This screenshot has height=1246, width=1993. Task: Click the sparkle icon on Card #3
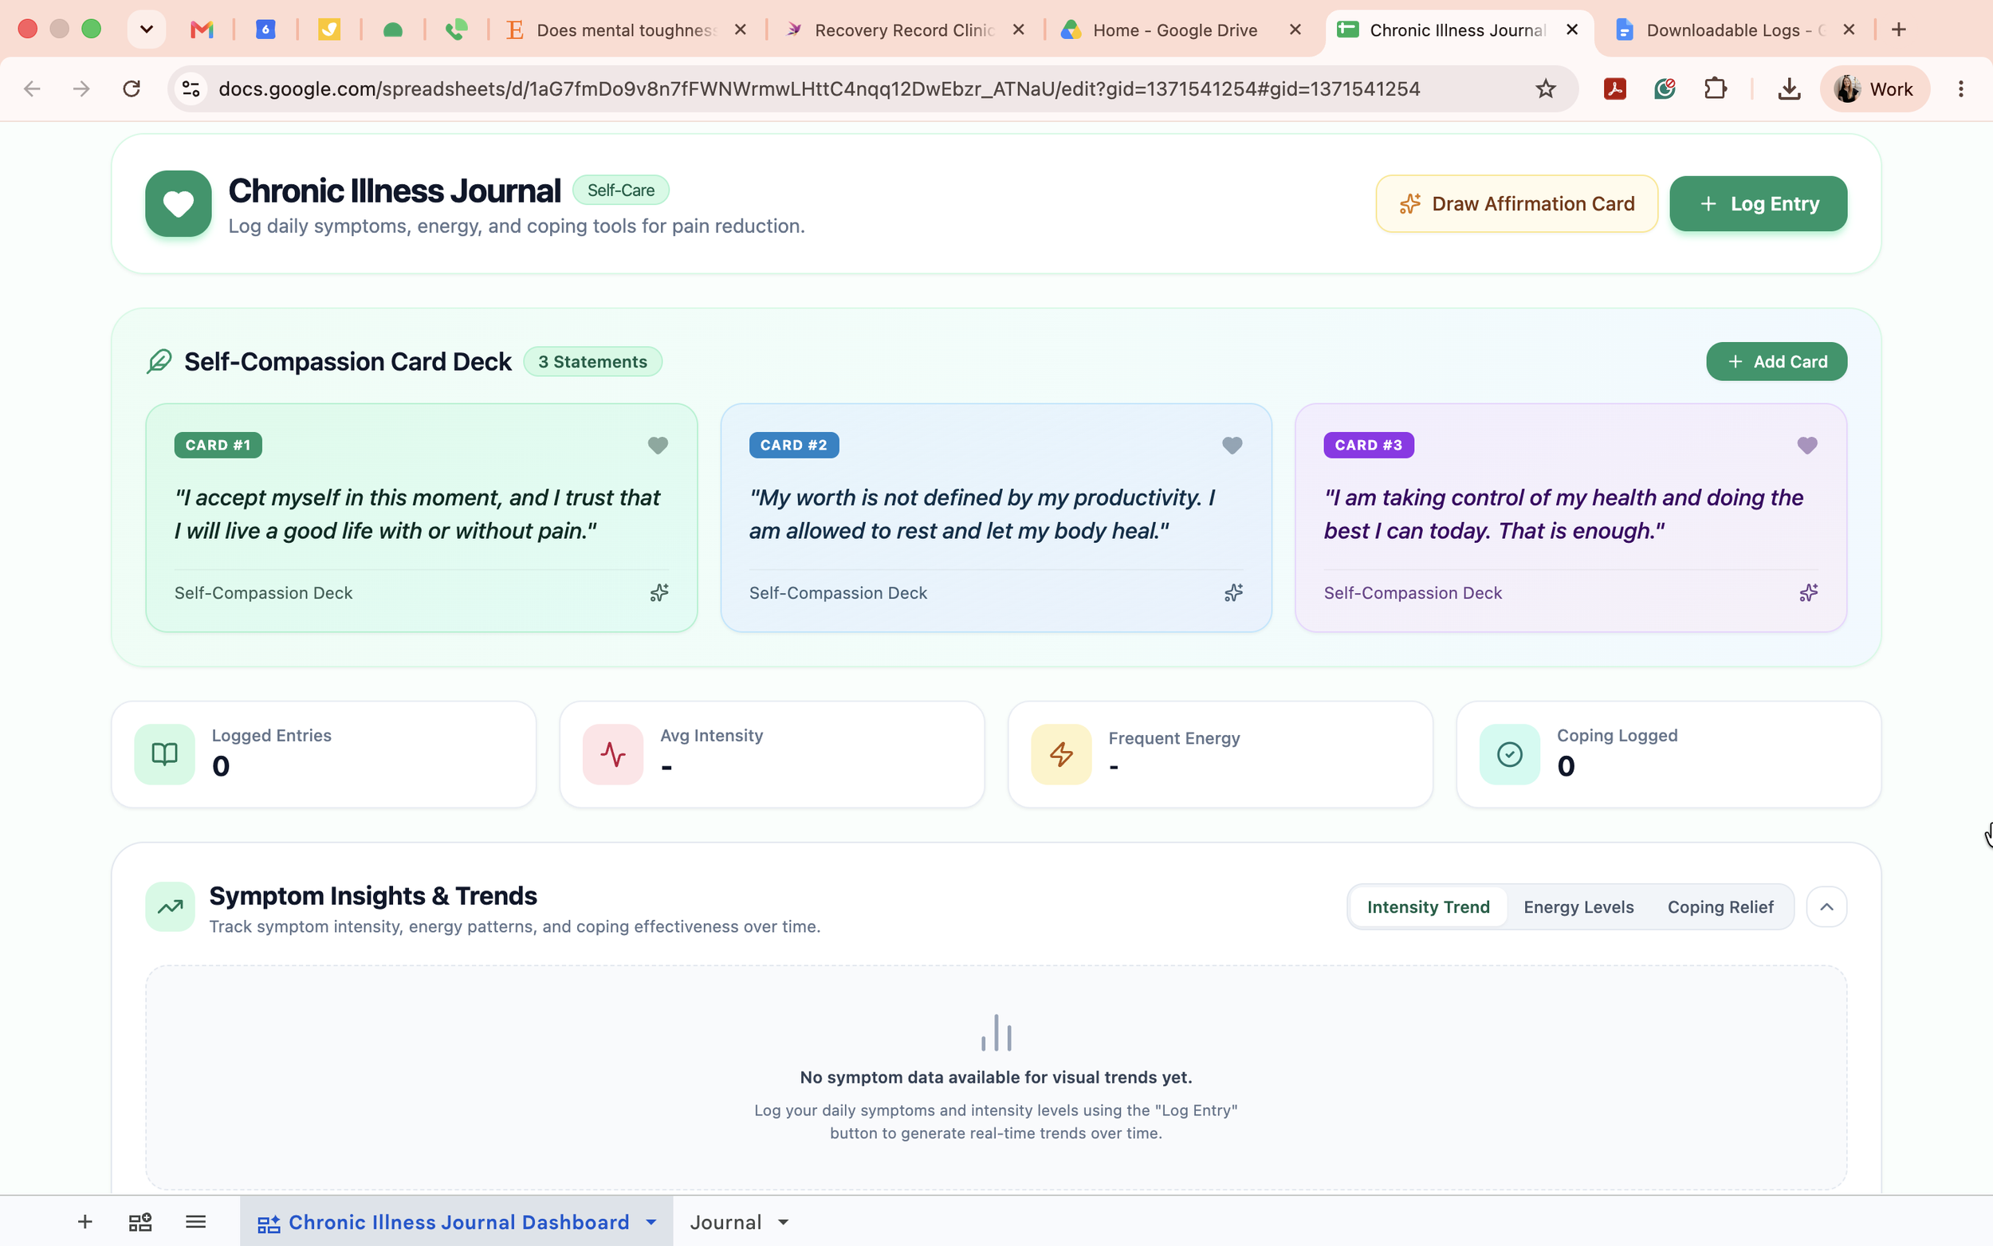1808,592
